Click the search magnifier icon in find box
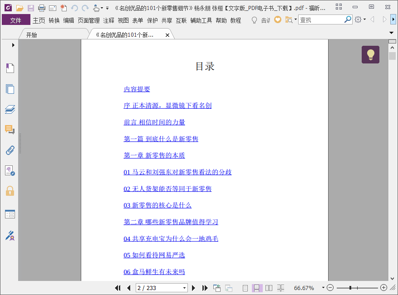This screenshot has width=398, height=295. [x=348, y=19]
